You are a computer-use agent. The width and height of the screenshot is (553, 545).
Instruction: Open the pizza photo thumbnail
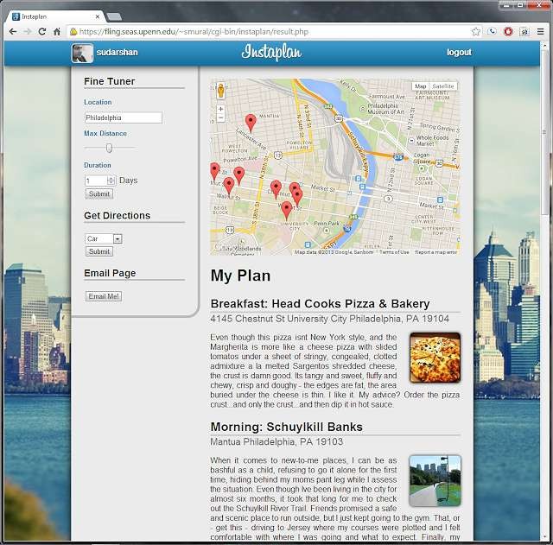click(x=435, y=358)
